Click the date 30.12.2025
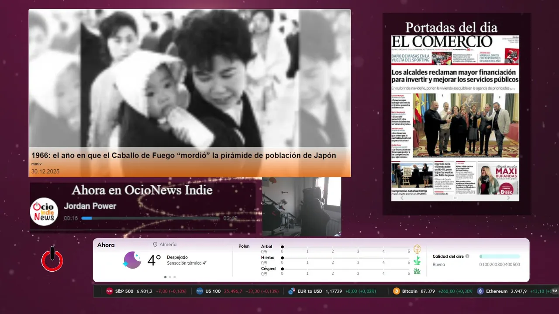The image size is (559, 314). pos(45,171)
